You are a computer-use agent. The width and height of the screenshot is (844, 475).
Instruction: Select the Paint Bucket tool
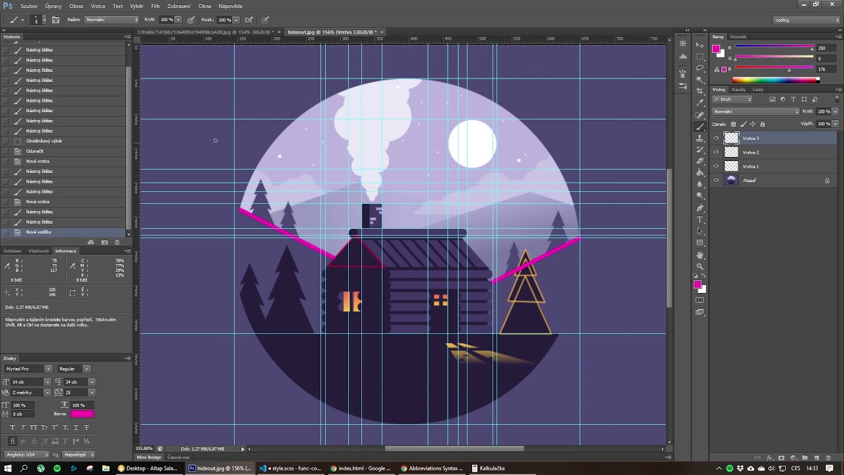[700, 172]
